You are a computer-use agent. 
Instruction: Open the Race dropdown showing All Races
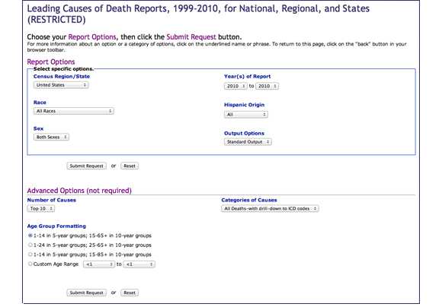pyautogui.click(x=74, y=111)
